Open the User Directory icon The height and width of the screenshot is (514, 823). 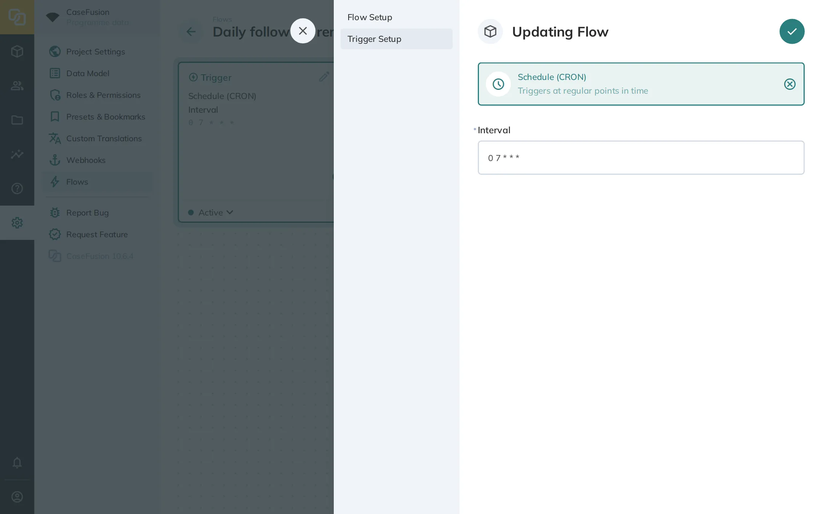17,86
